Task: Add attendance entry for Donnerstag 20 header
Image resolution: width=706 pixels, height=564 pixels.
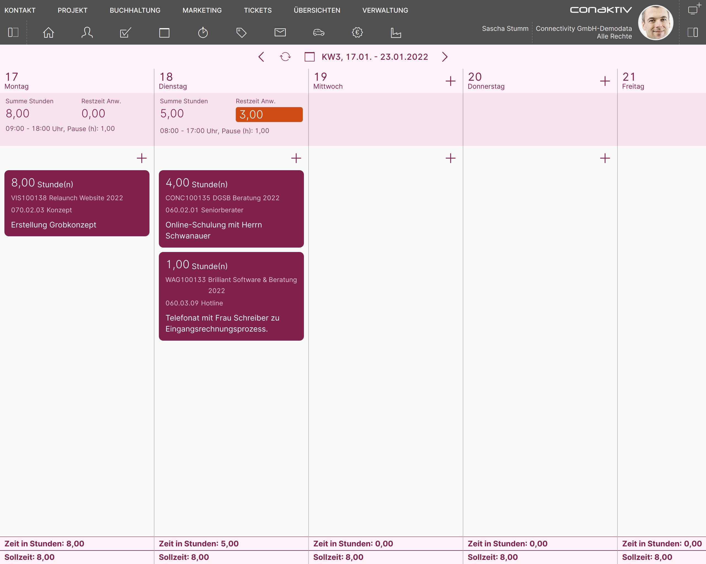Action: (x=605, y=81)
